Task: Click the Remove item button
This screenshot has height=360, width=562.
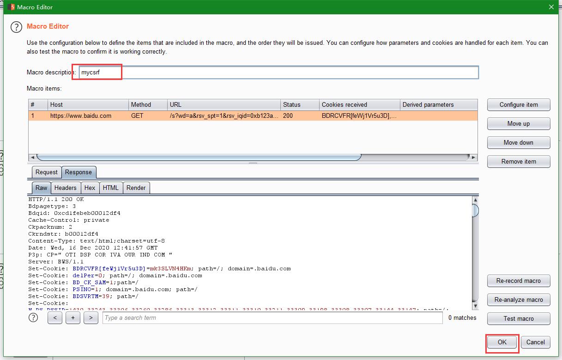Action: click(518, 161)
